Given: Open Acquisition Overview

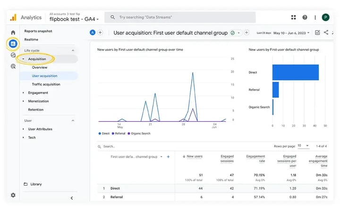Looking at the screenshot, I should click(x=40, y=68).
